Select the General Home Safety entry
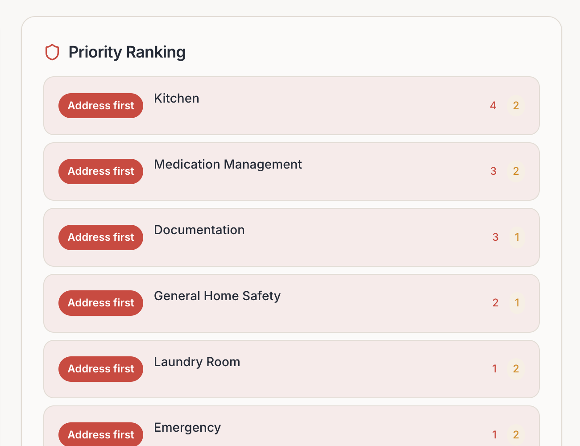 (217, 296)
